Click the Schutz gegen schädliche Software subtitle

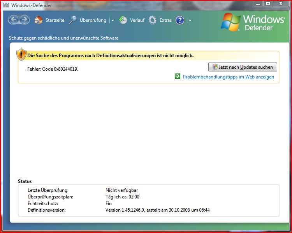click(x=64, y=38)
